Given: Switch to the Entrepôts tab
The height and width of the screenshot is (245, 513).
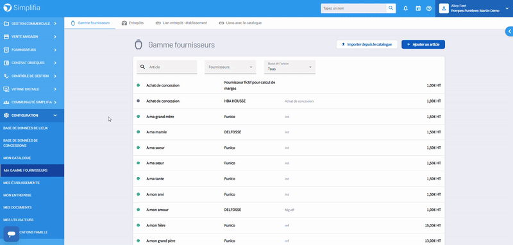Looking at the screenshot, I should coord(133,23).
